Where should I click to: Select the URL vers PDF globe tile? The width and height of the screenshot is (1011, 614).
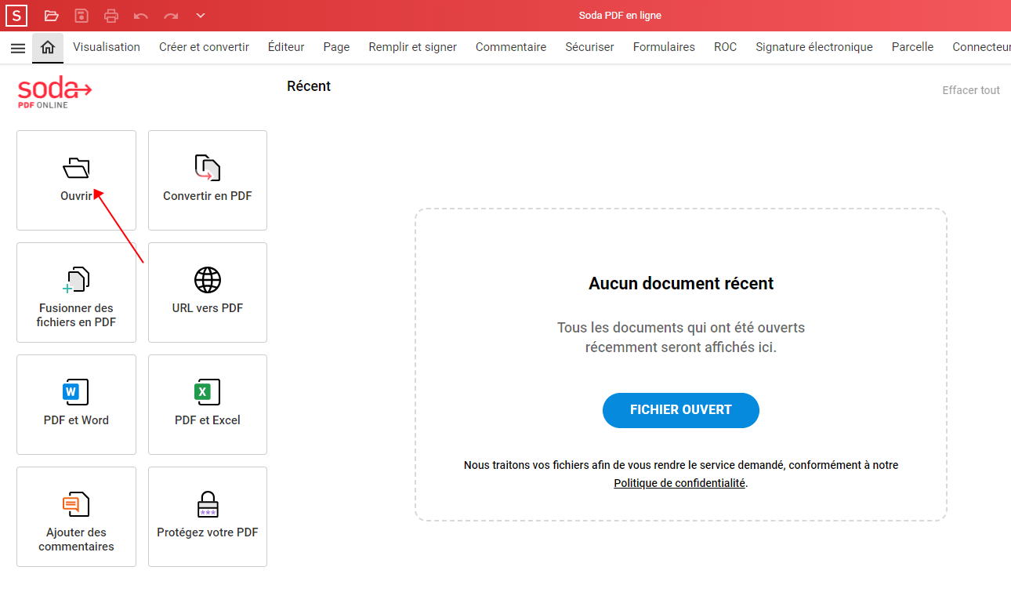[208, 292]
